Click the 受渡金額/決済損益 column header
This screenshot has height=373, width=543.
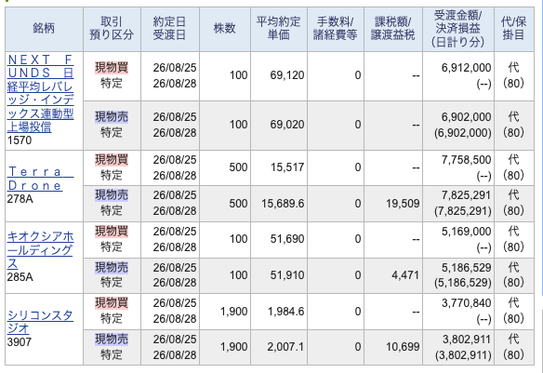coord(458,29)
